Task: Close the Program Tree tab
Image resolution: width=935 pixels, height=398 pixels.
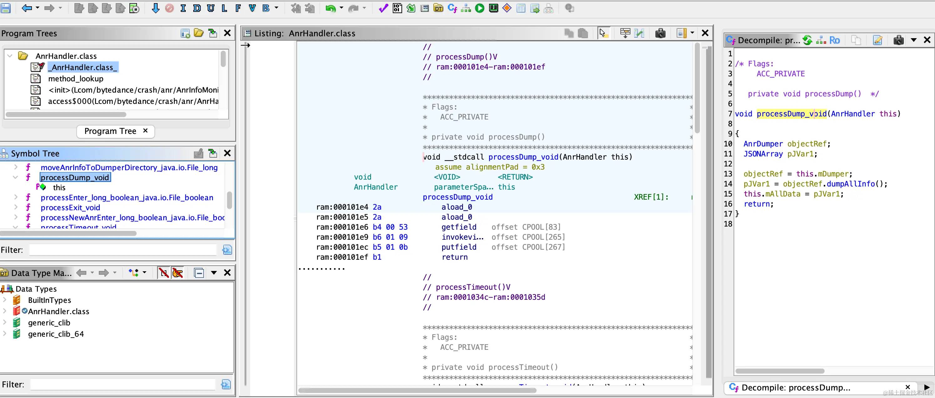Action: 145,130
